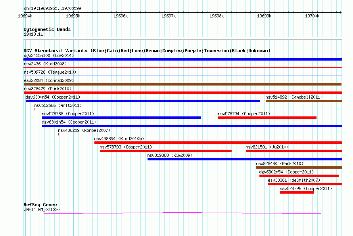Click the ZNF14|NM_021030 gene label
The height and width of the screenshot is (236, 353).
42,209
